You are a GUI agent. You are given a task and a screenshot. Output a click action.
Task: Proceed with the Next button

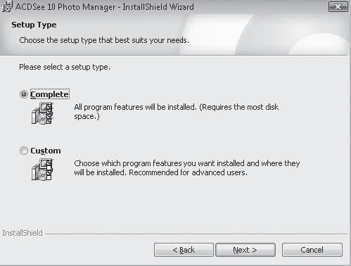coord(245,250)
